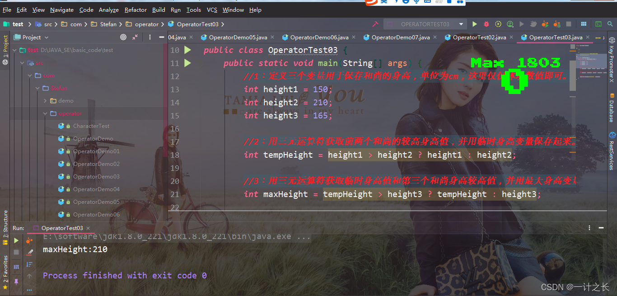Open the Refactor menu

136,9
